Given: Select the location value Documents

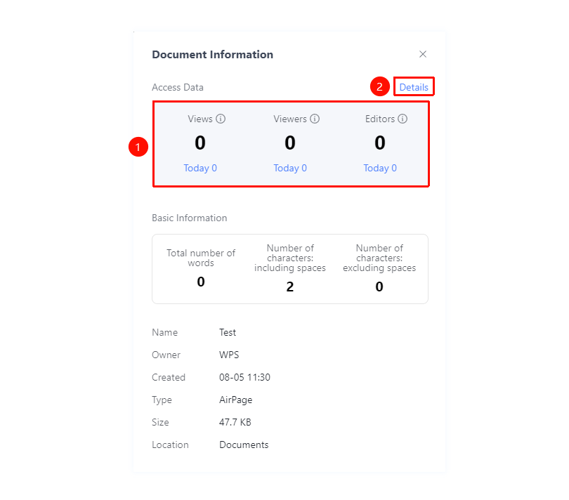Looking at the screenshot, I should 244,445.
